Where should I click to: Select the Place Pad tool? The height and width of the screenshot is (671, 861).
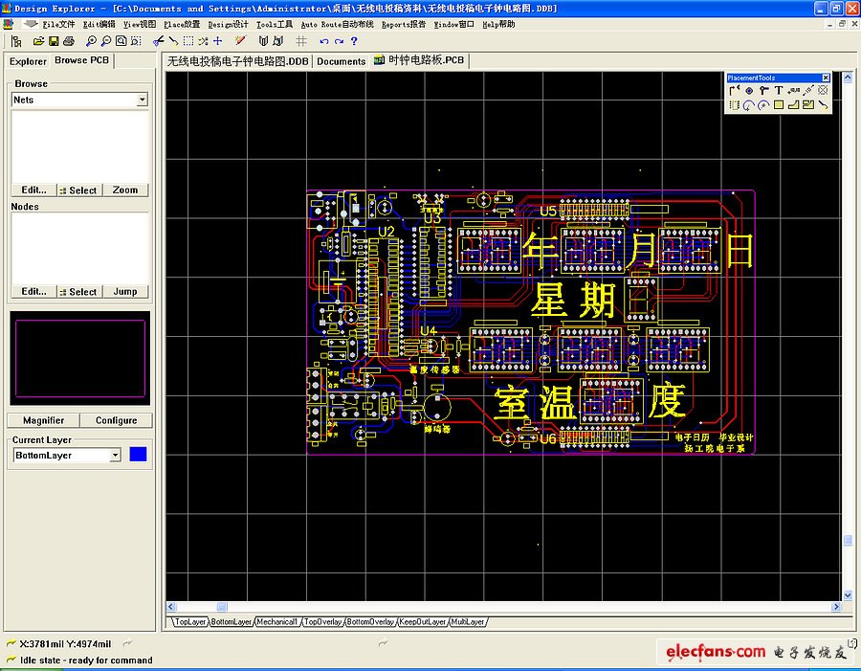(749, 91)
